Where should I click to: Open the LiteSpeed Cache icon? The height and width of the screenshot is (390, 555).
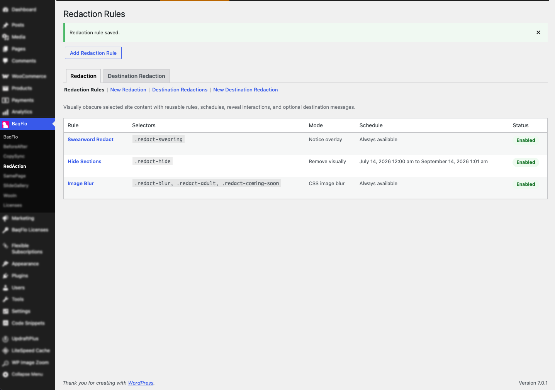[5, 351]
